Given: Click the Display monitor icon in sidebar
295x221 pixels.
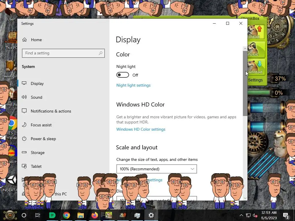Looking at the screenshot, I should (24, 83).
